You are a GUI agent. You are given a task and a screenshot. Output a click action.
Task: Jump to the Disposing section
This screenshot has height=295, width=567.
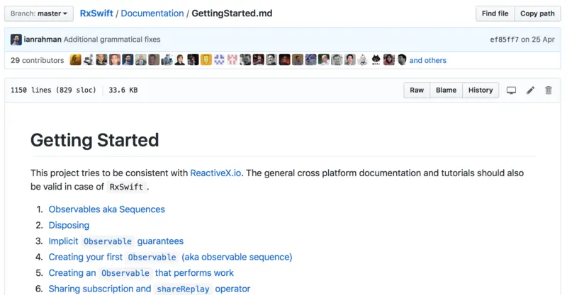pos(69,225)
